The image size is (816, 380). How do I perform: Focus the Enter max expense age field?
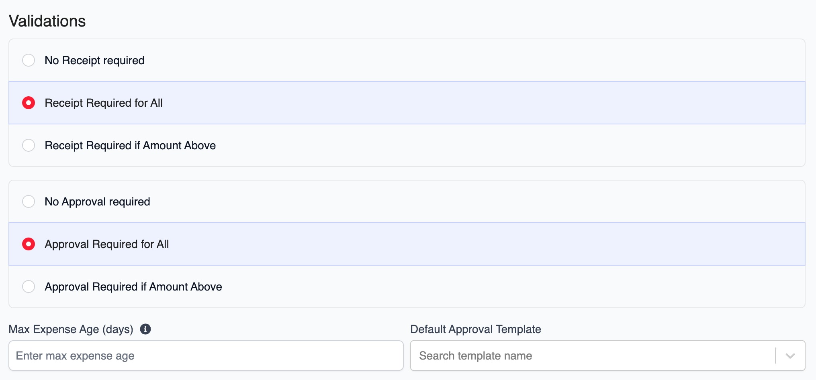pos(206,356)
